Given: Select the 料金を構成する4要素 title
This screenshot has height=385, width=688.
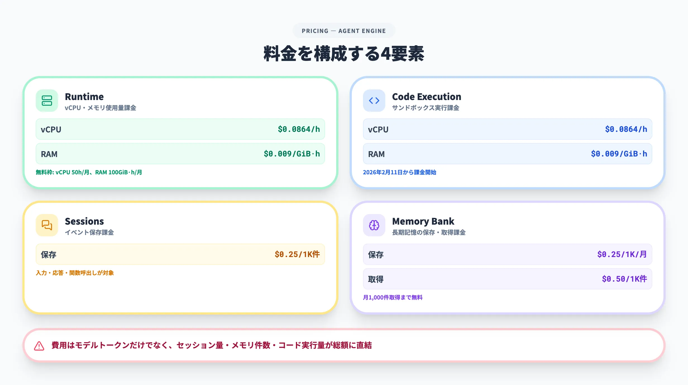Looking at the screenshot, I should tap(344, 54).
